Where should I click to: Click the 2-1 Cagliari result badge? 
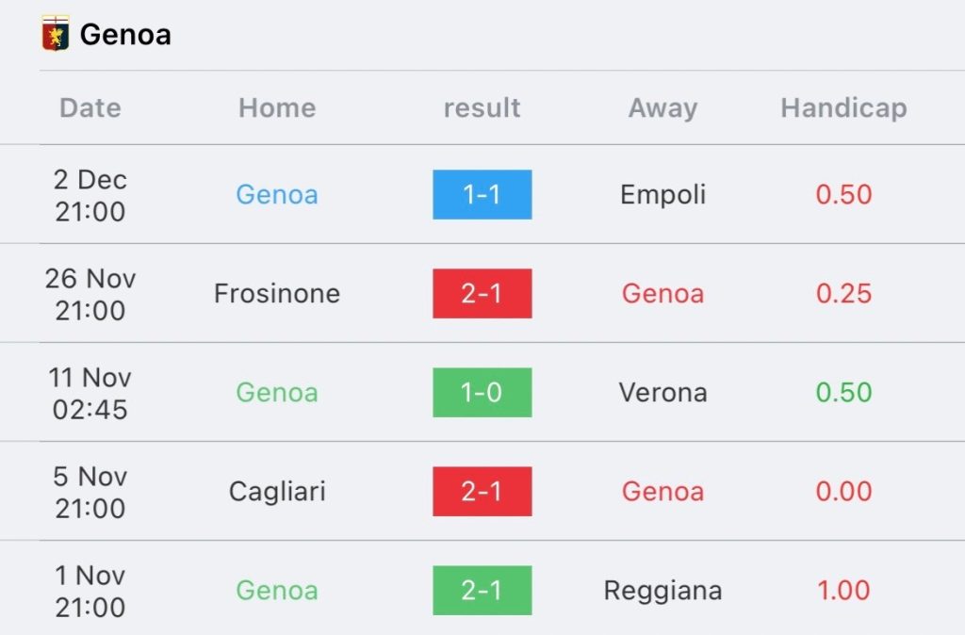pyautogui.click(x=482, y=491)
